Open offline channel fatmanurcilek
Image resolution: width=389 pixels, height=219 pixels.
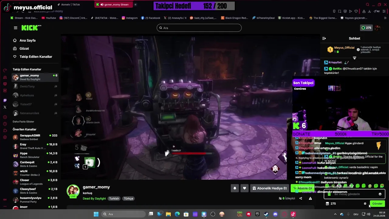(x=35, y=113)
